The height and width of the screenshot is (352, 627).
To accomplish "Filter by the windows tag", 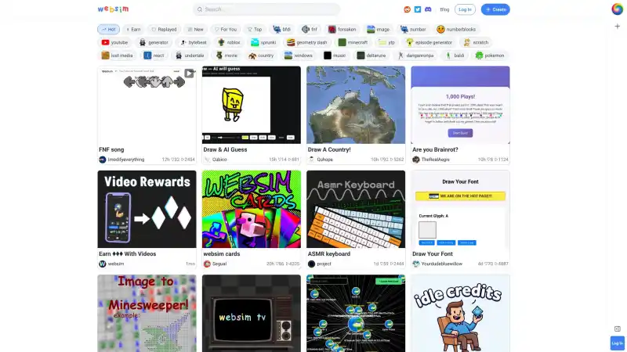I will tap(298, 56).
